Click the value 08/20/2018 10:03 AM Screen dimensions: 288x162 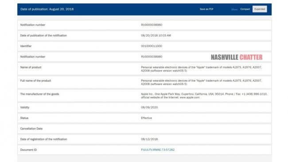[156, 36]
